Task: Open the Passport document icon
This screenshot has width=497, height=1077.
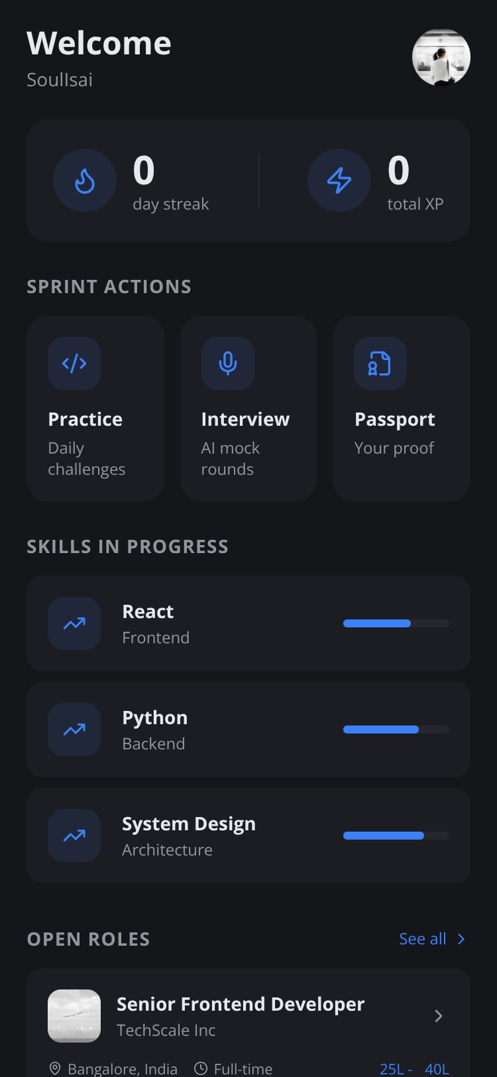Action: tap(380, 363)
